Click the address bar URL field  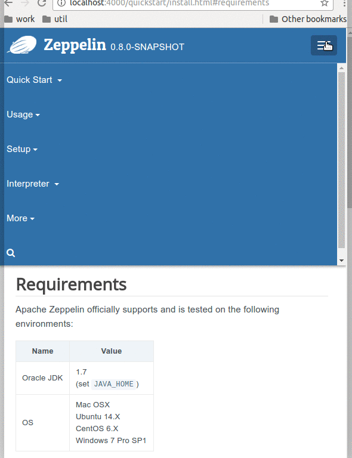193,3
